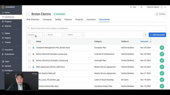Click the Add Document button
This screenshot has width=170, height=95.
[157, 35]
